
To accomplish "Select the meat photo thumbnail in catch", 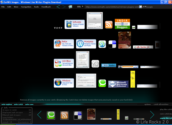I will coord(91,114).
